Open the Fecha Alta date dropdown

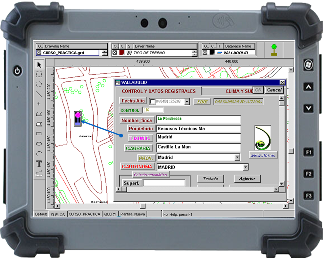[x=187, y=102]
